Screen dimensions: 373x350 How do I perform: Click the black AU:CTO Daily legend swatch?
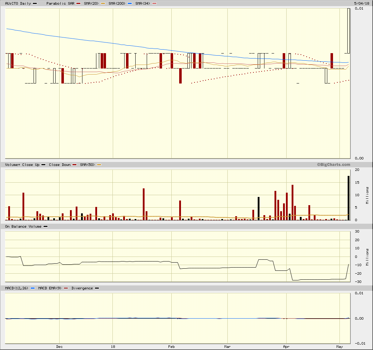35,4
